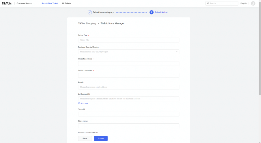The image size is (261, 143).
Task: Click the Customer Support header label
Action: point(24,3)
